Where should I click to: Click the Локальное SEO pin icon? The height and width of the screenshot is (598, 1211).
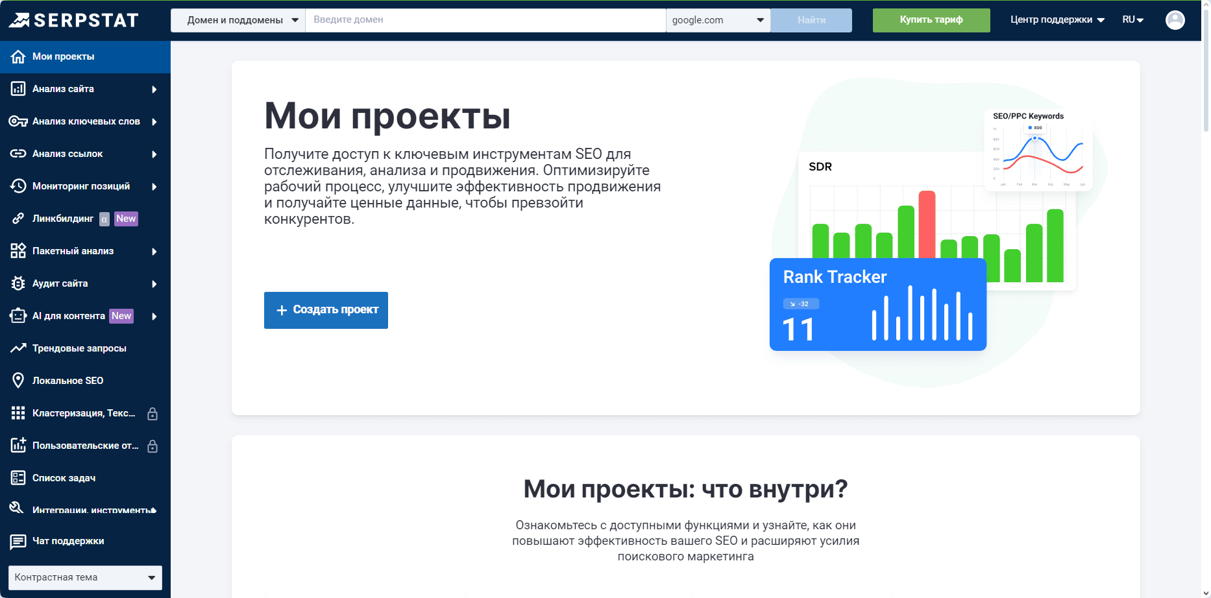coord(18,381)
